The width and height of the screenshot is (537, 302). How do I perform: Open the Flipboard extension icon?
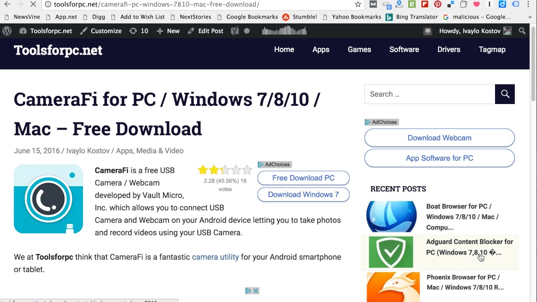click(425, 4)
